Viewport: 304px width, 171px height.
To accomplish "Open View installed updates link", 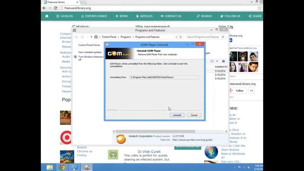I will (x=90, y=52).
